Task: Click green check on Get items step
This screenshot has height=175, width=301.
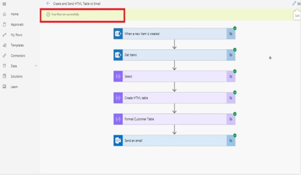Action: [x=235, y=50]
